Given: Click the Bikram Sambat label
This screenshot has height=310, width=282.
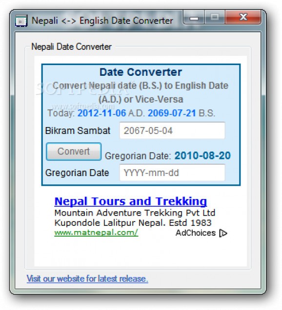Looking at the screenshot, I should tap(78, 131).
